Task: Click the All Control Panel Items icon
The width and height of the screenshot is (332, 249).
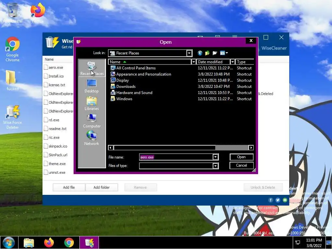Action: (113, 68)
